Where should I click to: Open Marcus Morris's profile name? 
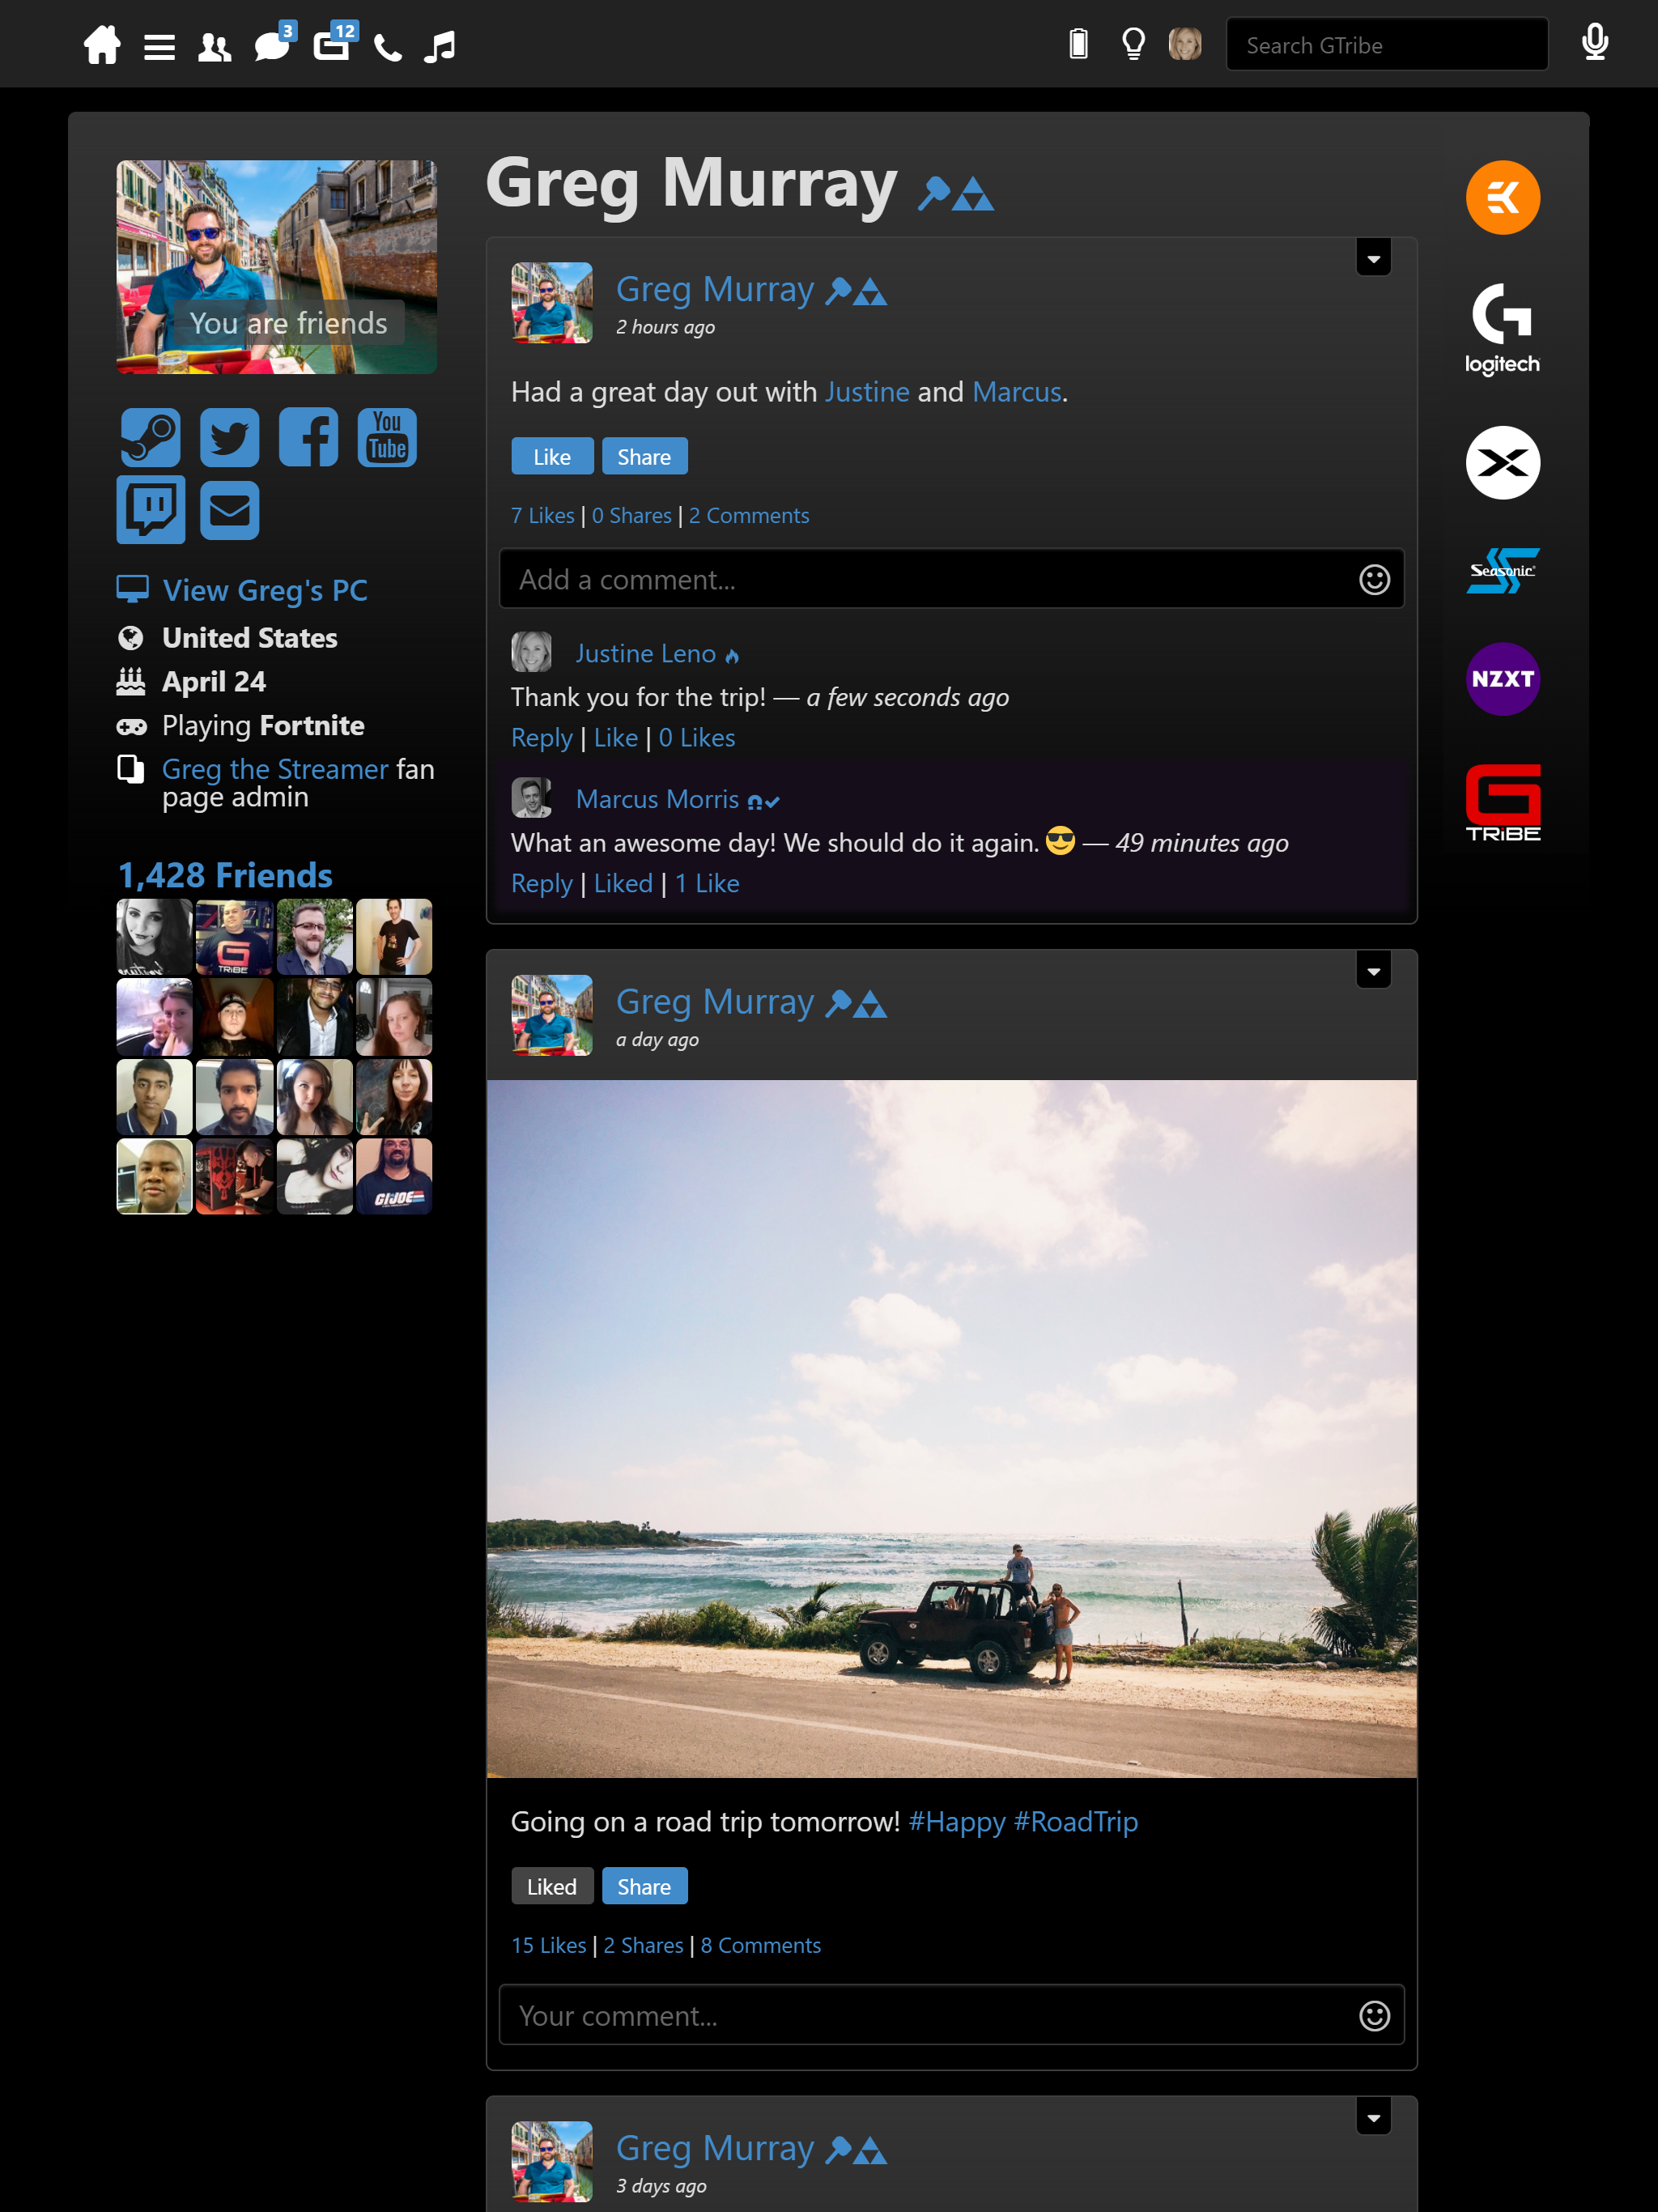coord(657,800)
